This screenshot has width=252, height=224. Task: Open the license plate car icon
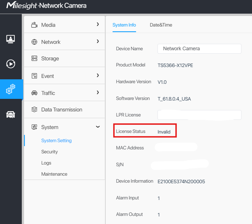(11, 115)
